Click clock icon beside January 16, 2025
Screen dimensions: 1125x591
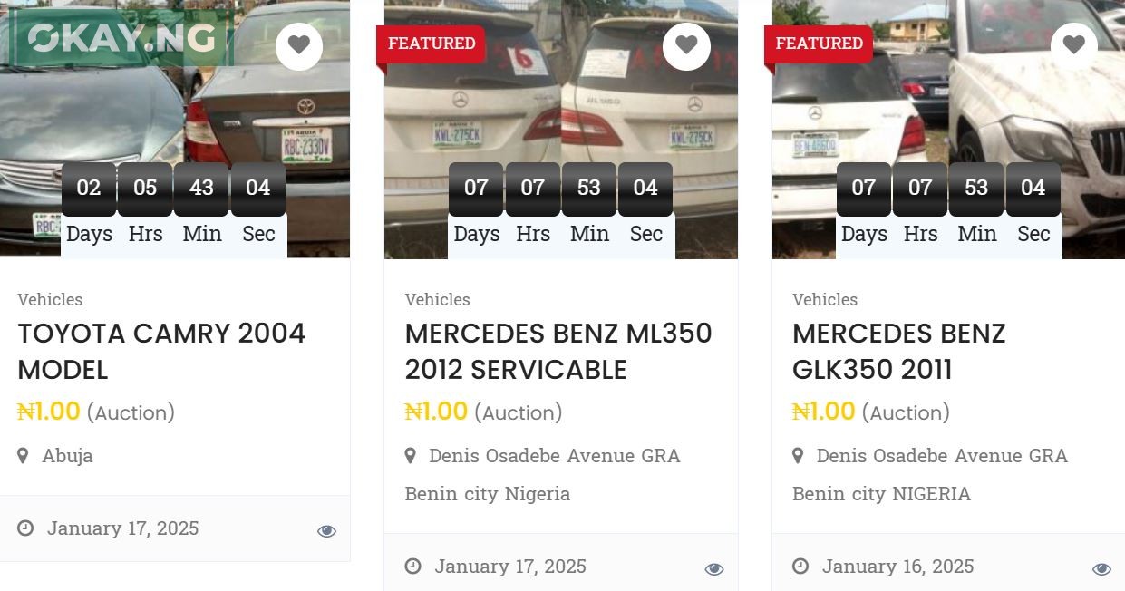800,567
